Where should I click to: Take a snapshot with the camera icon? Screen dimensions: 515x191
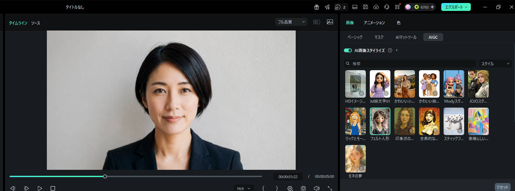click(x=303, y=188)
